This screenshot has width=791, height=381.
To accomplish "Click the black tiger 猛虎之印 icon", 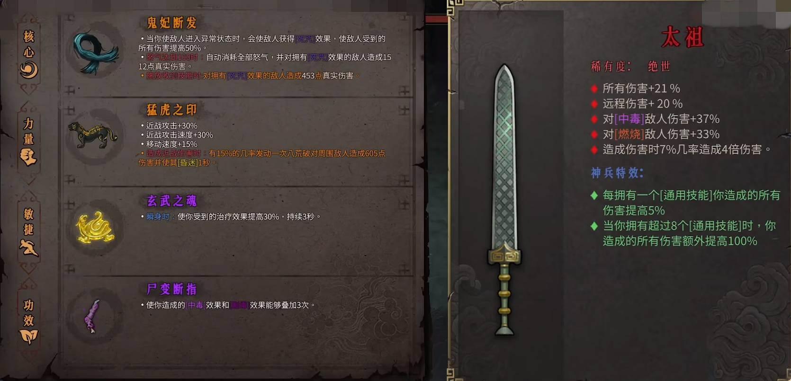I will (x=92, y=135).
